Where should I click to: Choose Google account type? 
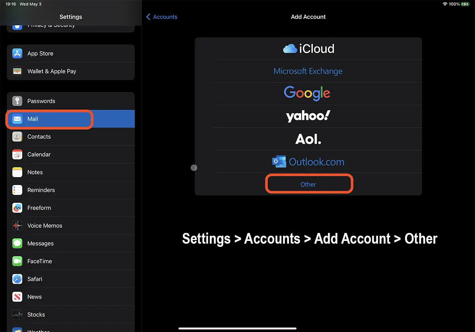[308, 93]
